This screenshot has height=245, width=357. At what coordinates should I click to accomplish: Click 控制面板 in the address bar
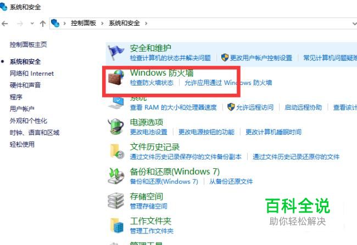click(83, 23)
